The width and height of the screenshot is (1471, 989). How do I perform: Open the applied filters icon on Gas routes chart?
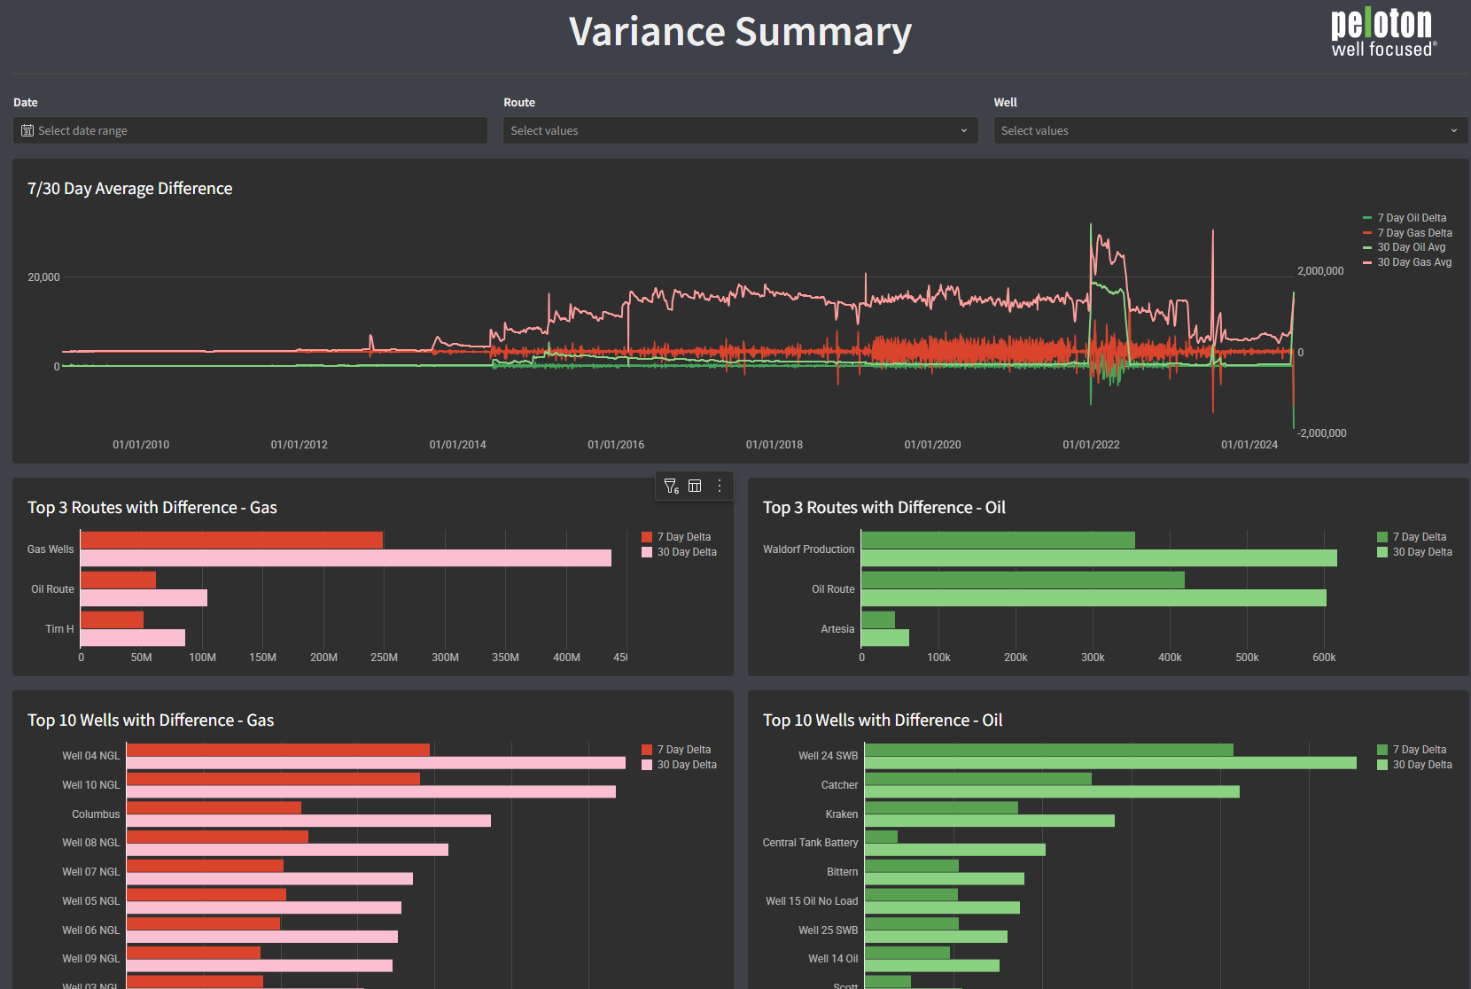[671, 486]
